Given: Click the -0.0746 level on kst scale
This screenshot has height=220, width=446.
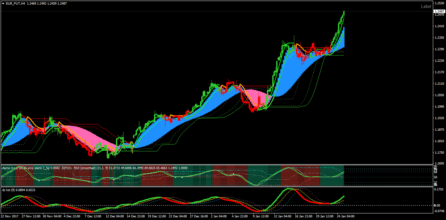Looking at the screenshot, I should pos(439,211).
